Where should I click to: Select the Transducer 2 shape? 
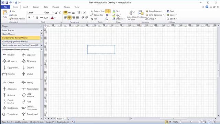30,114
